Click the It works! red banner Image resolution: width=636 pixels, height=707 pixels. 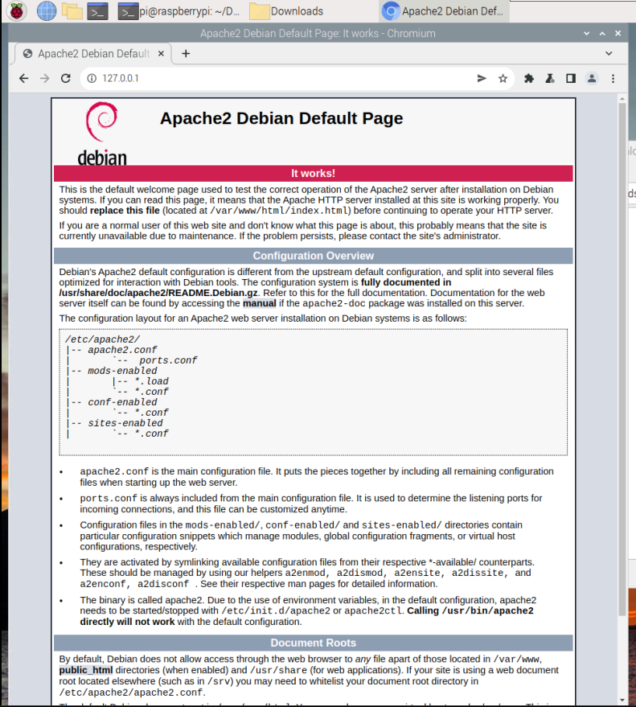(314, 174)
